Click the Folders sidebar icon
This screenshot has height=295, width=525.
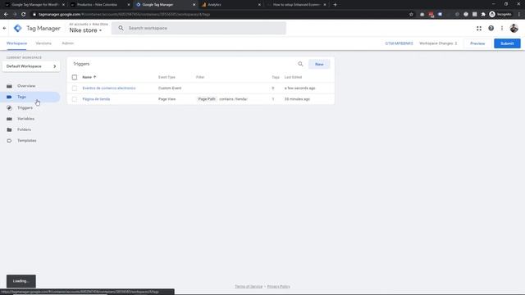9,129
